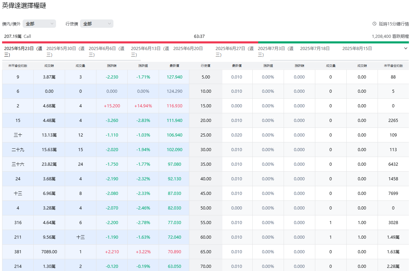This screenshot has height=271, width=411.
Task: Select the 20.00 strike price cell
Action: click(206, 121)
